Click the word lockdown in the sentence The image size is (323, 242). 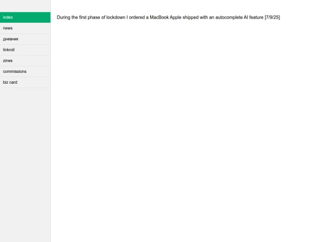pyautogui.click(x=116, y=17)
